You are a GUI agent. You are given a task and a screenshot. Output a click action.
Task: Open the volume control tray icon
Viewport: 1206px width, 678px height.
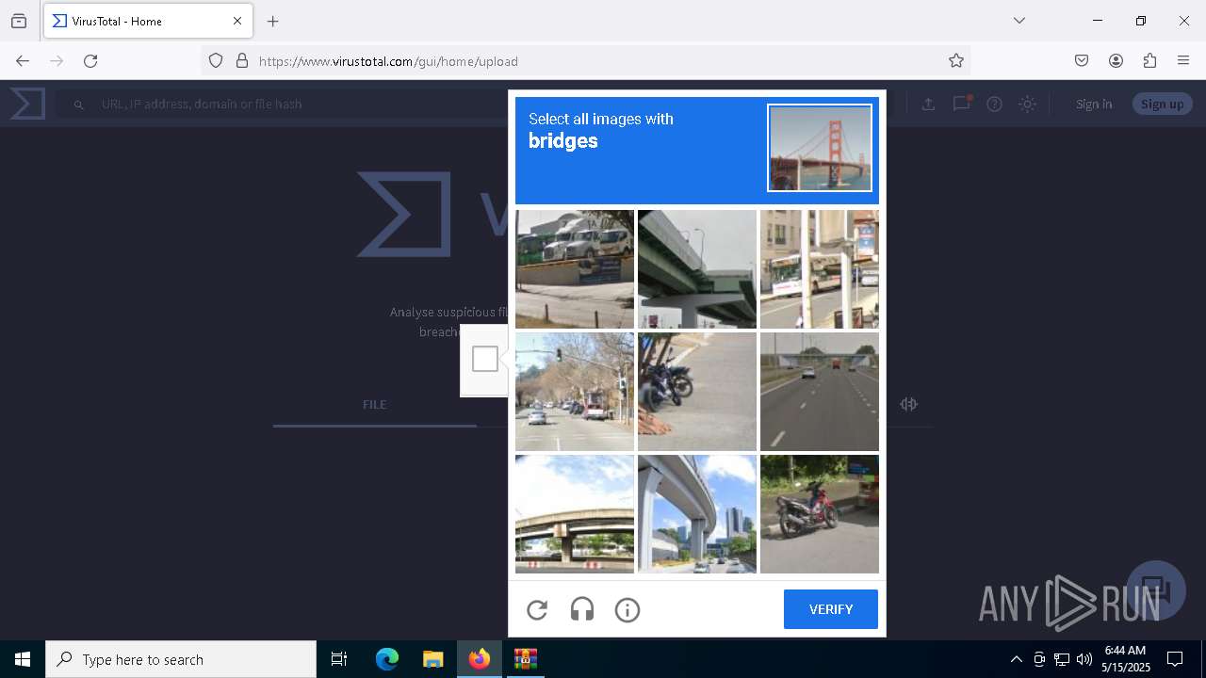[1084, 659]
